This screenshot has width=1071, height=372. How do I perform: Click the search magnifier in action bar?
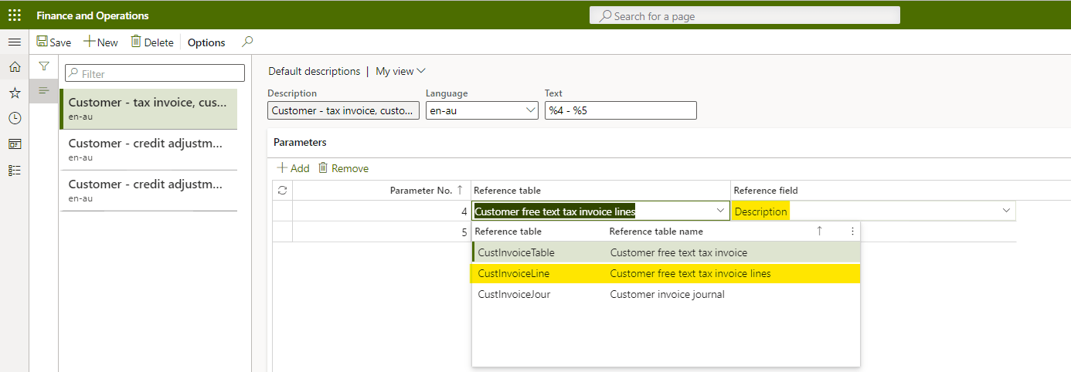[247, 42]
